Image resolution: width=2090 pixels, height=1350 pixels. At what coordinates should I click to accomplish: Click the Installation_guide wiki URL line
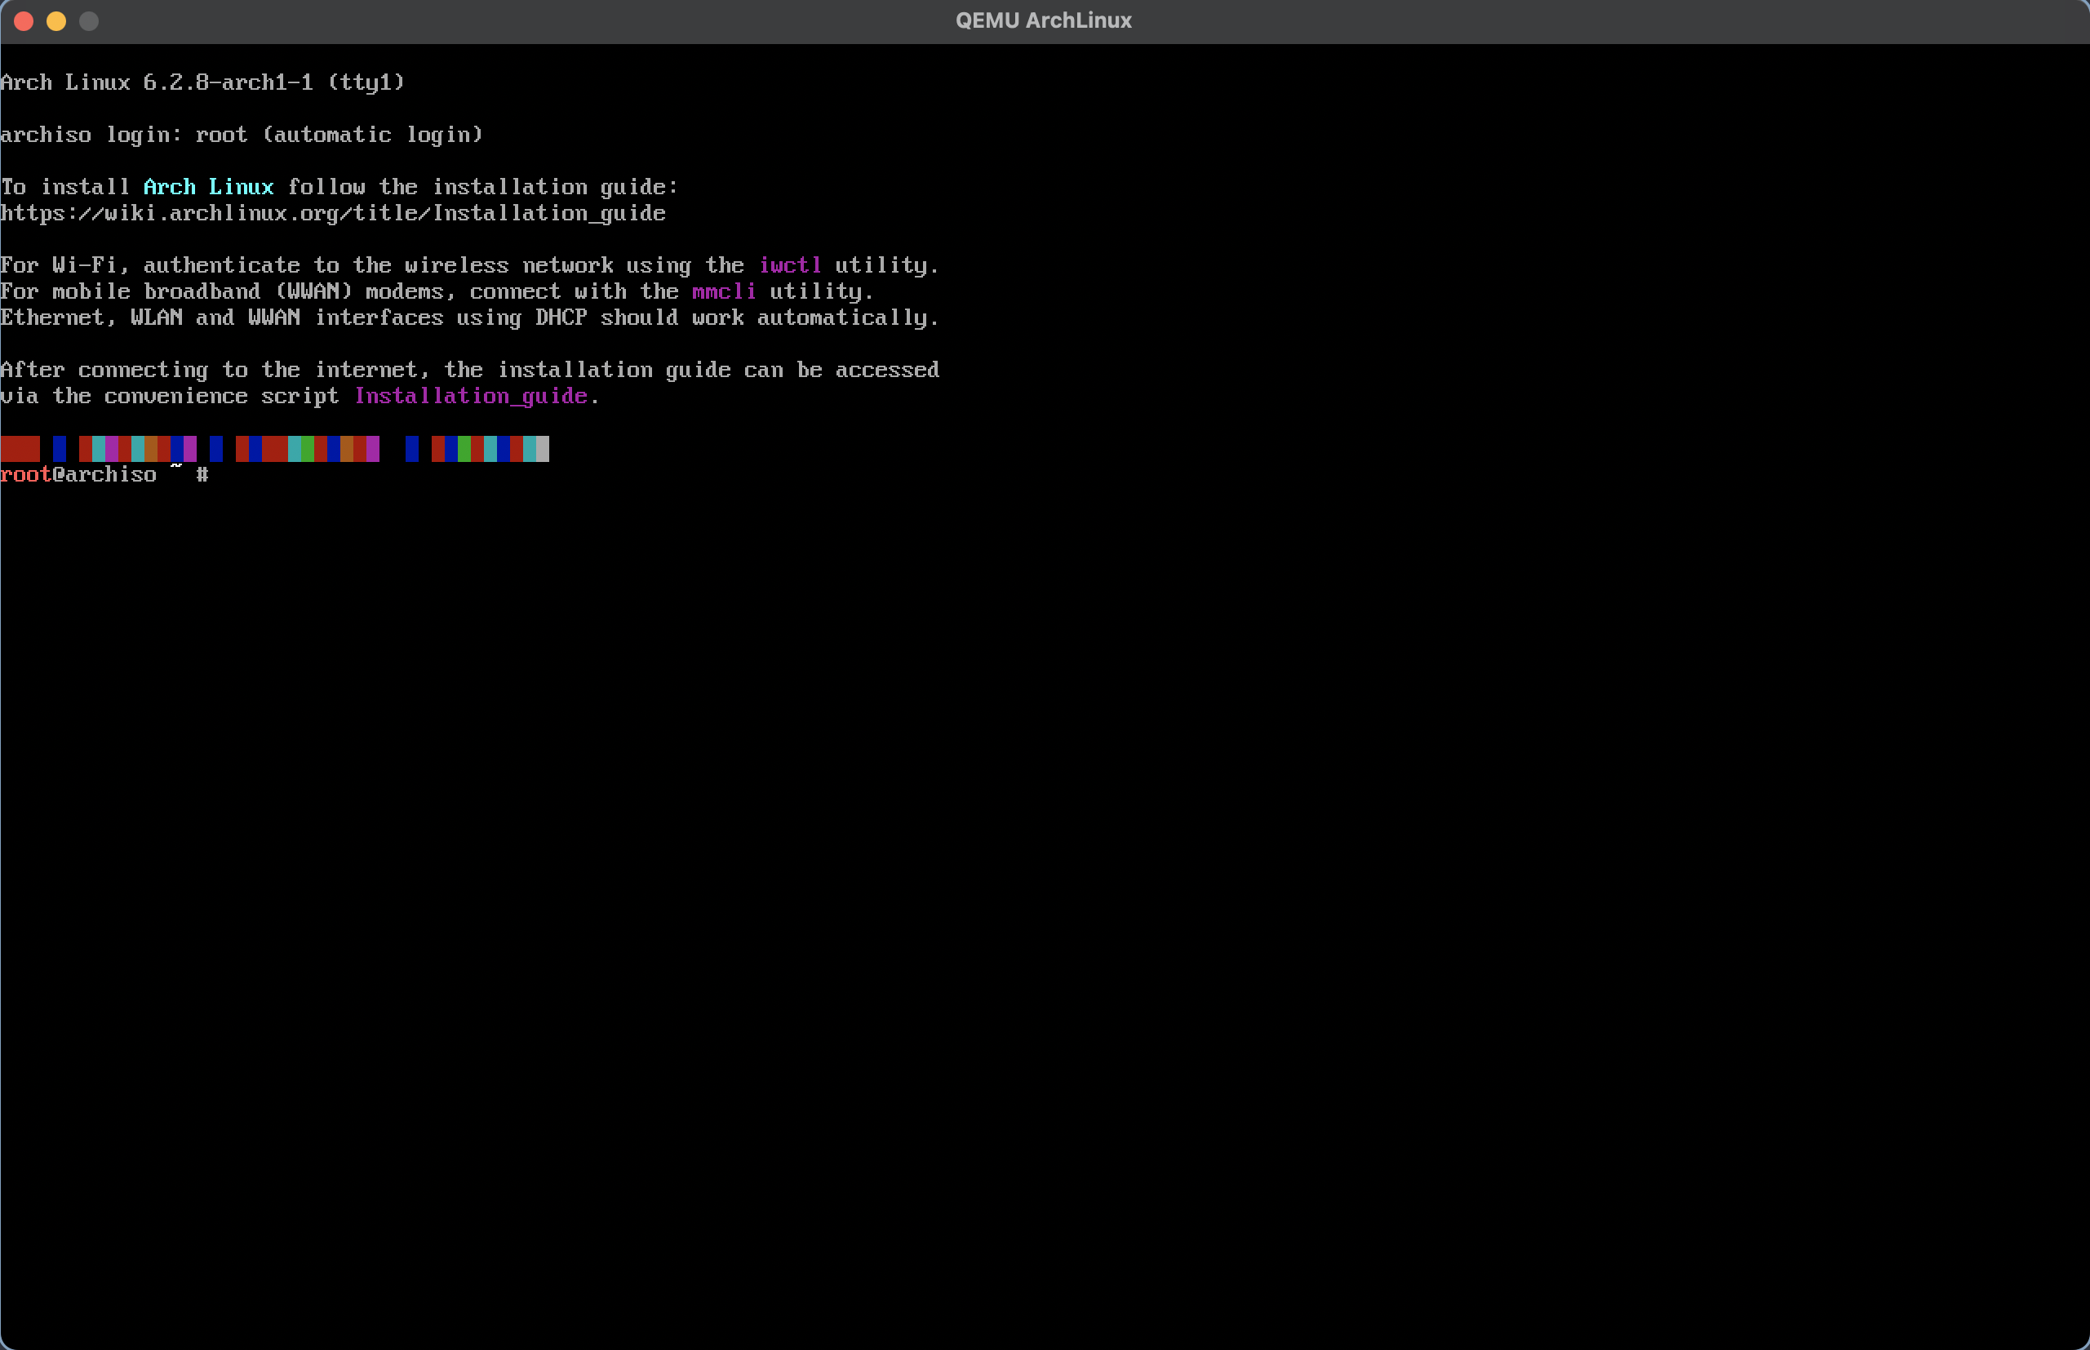click(x=333, y=213)
